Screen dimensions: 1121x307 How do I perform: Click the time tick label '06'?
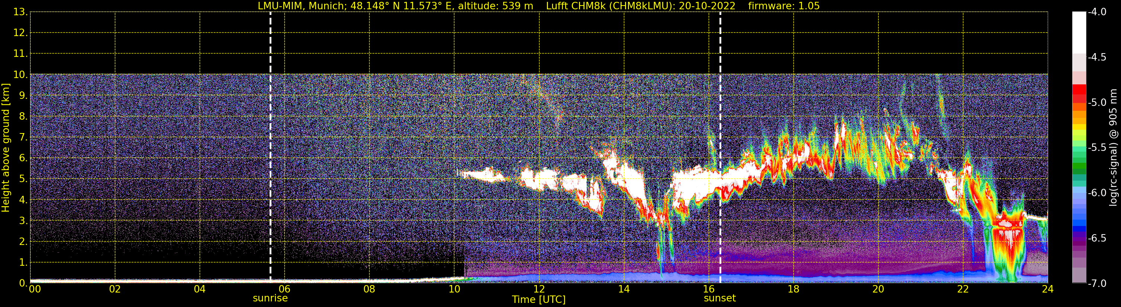tap(284, 289)
